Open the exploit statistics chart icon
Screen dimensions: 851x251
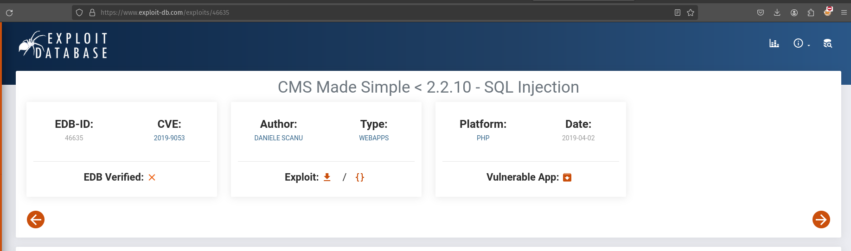coord(774,44)
